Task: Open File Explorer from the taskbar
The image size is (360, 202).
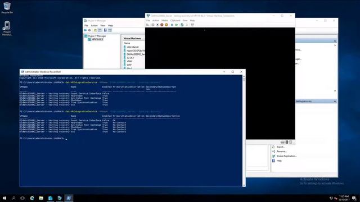Action: coord(41,198)
